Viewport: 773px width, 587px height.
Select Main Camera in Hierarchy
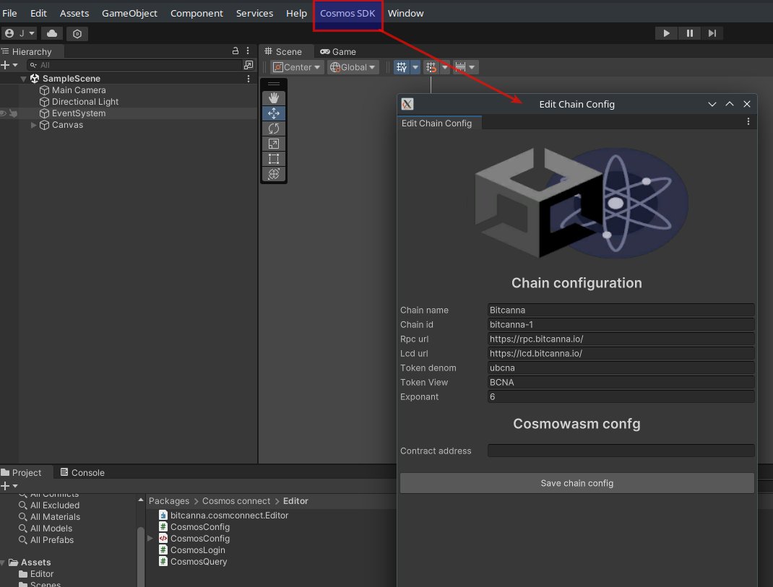tap(79, 90)
